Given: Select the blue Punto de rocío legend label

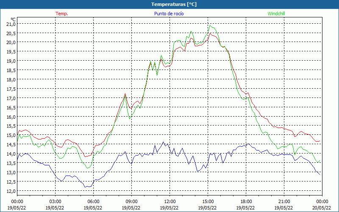Looking at the screenshot, I should pyautogui.click(x=169, y=14).
